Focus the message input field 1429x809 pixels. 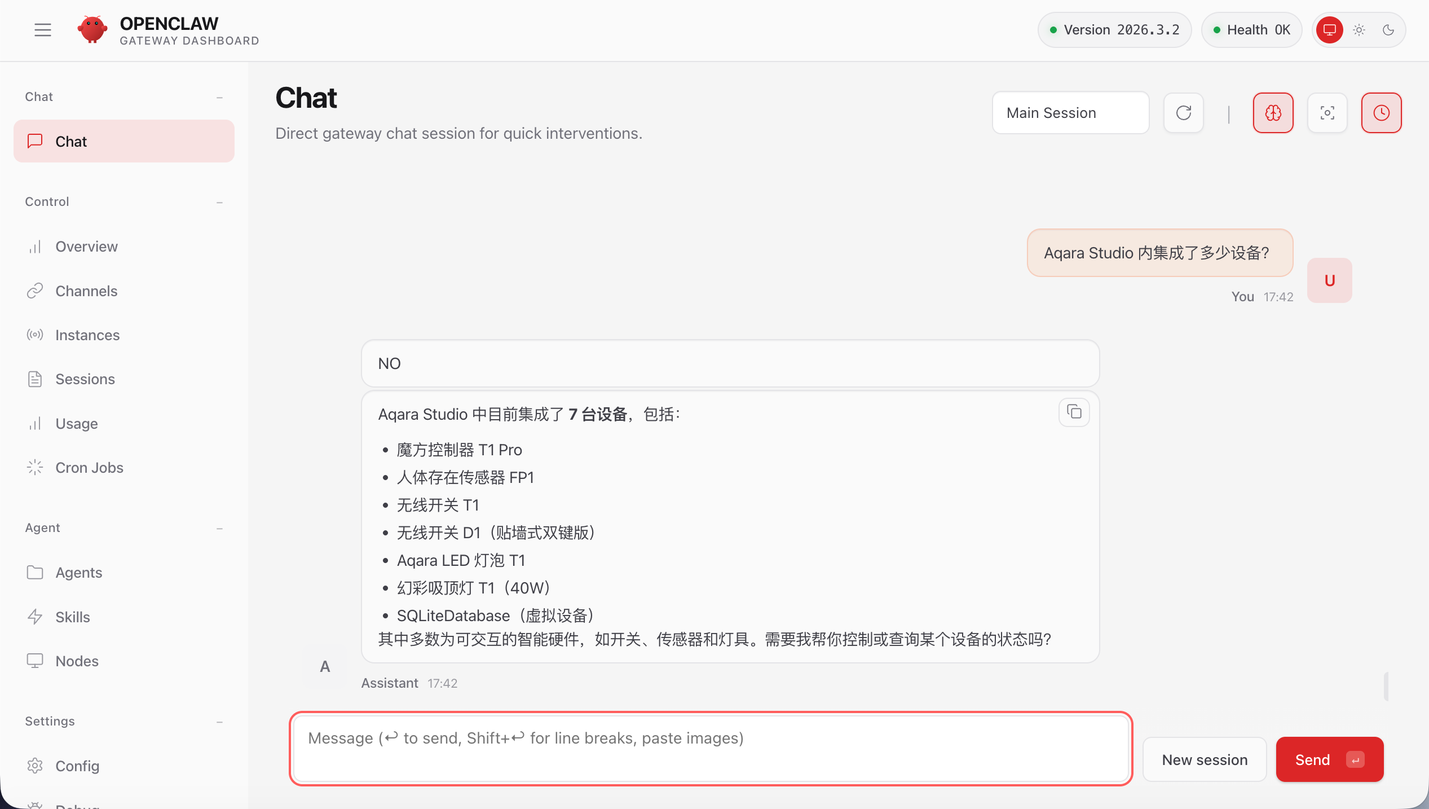click(711, 748)
